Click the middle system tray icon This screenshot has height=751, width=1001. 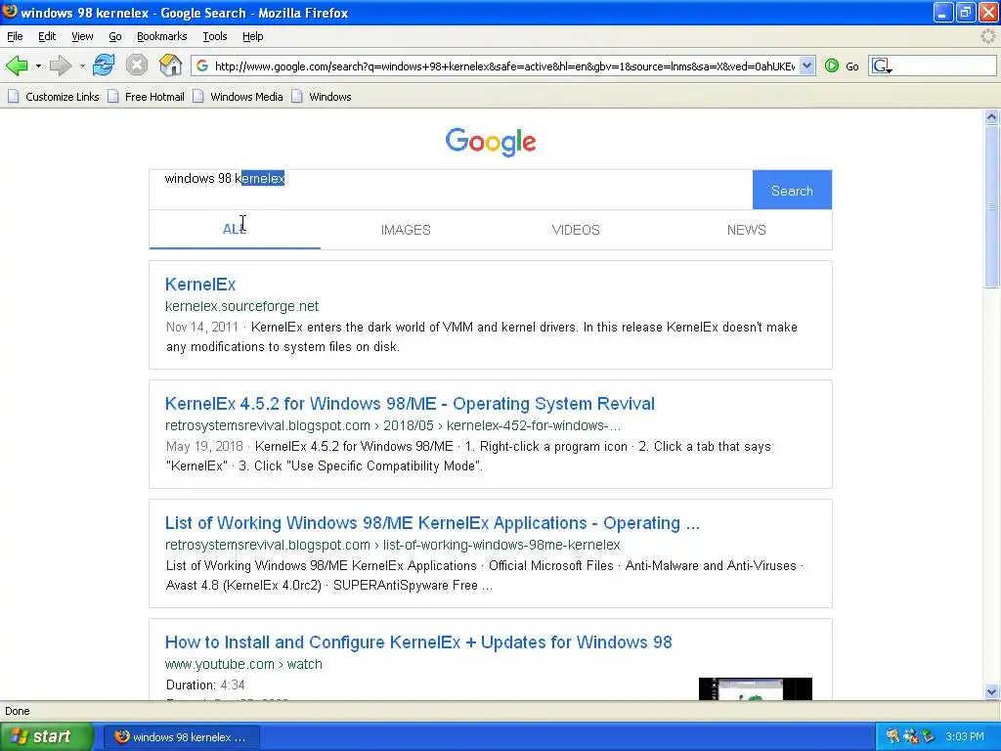[x=910, y=737]
